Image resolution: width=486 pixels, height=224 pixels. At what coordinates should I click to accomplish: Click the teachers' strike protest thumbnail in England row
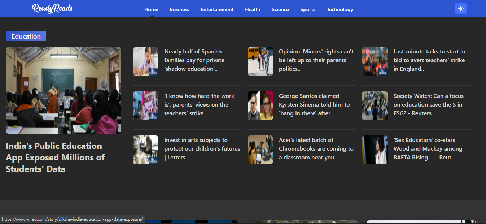[x=375, y=61]
